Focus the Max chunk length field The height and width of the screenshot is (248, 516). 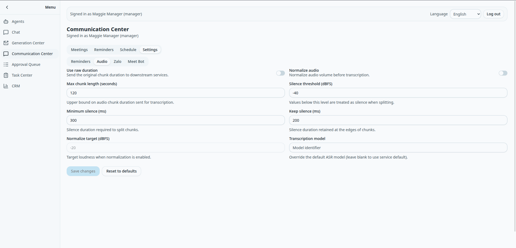tap(175, 93)
